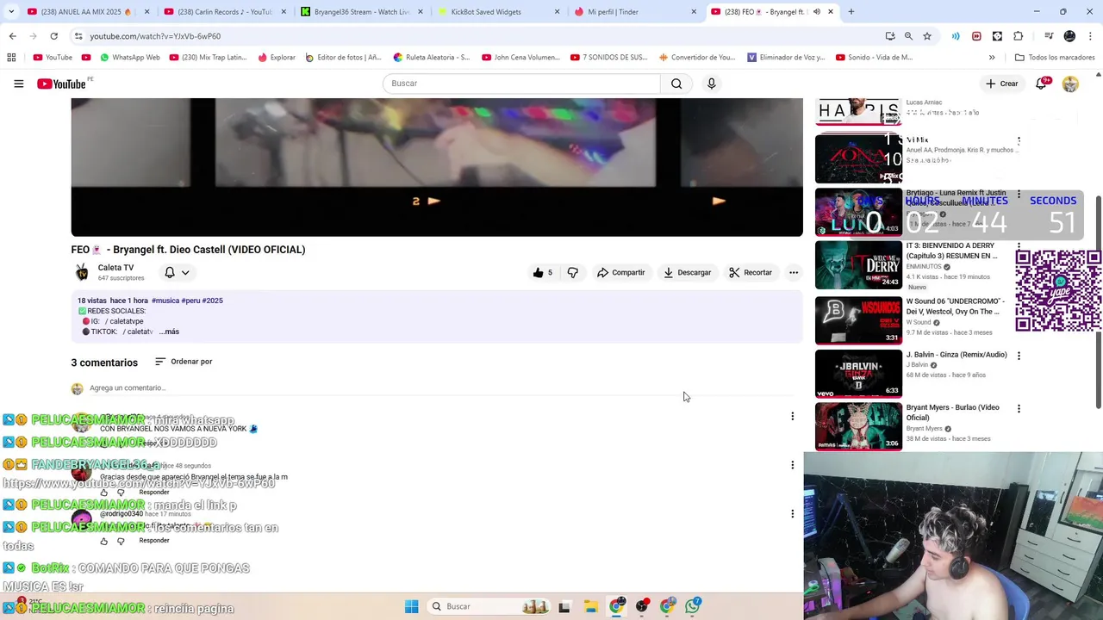
Task: Open Chrome media controls icon in toolbar
Action: pyautogui.click(x=1049, y=36)
